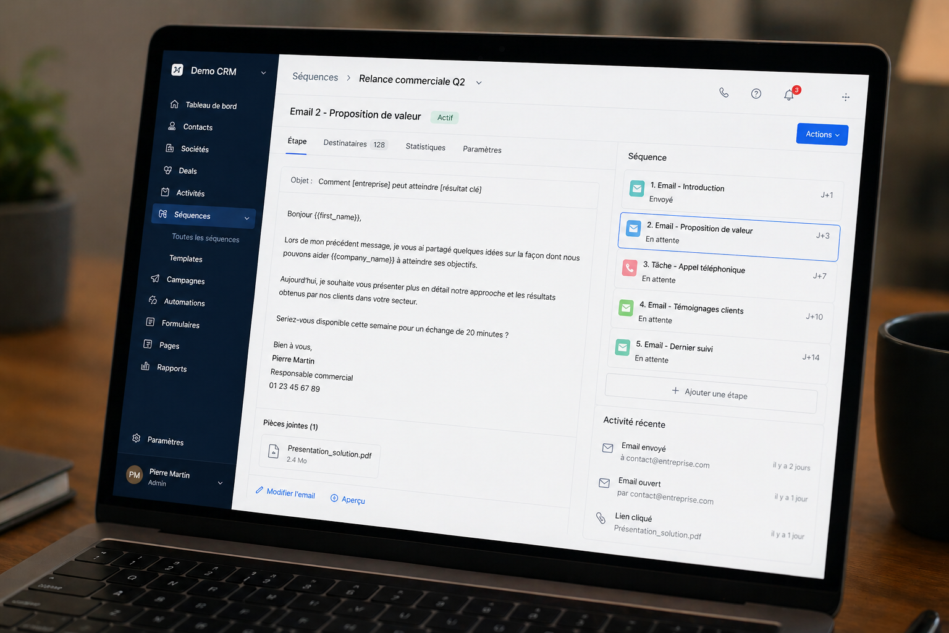Viewport: 949px width, 633px height.
Task: Click the move icon in top right
Action: coord(846,97)
